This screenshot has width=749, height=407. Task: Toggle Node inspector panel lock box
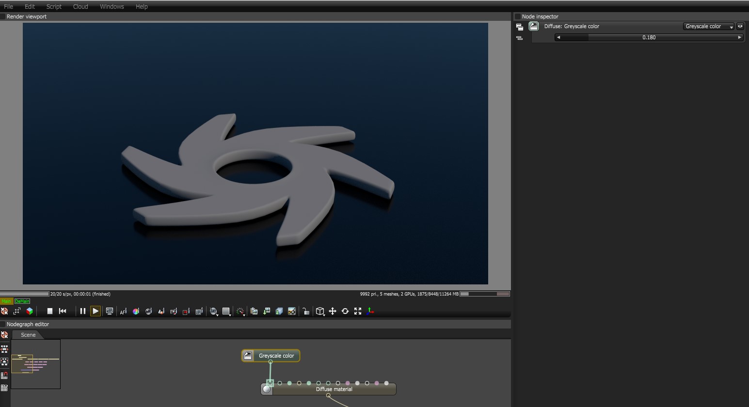tap(517, 16)
